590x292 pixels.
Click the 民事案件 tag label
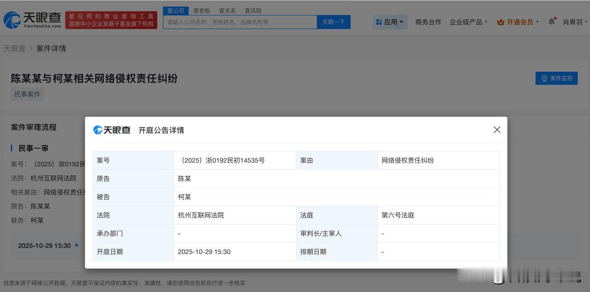point(27,94)
